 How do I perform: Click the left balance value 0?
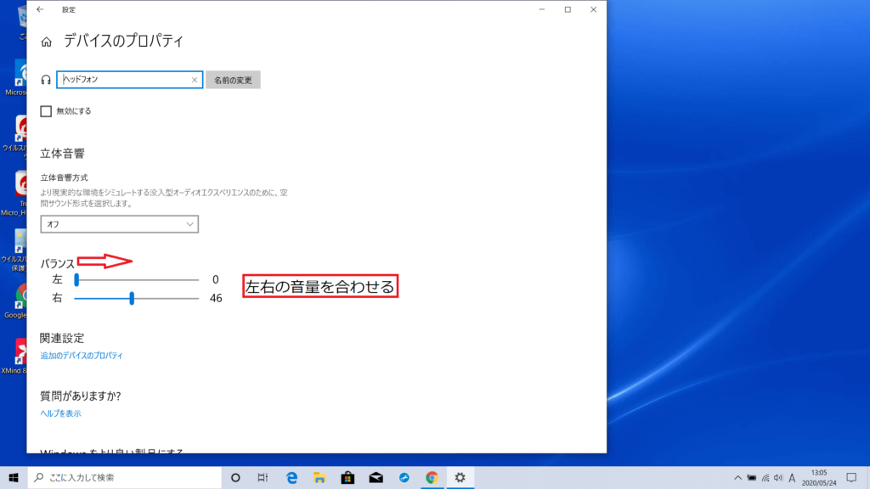[x=215, y=280]
